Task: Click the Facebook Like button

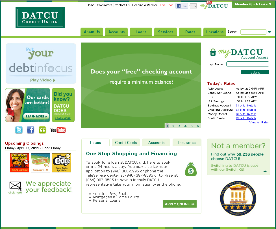Action: [x=182, y=6]
